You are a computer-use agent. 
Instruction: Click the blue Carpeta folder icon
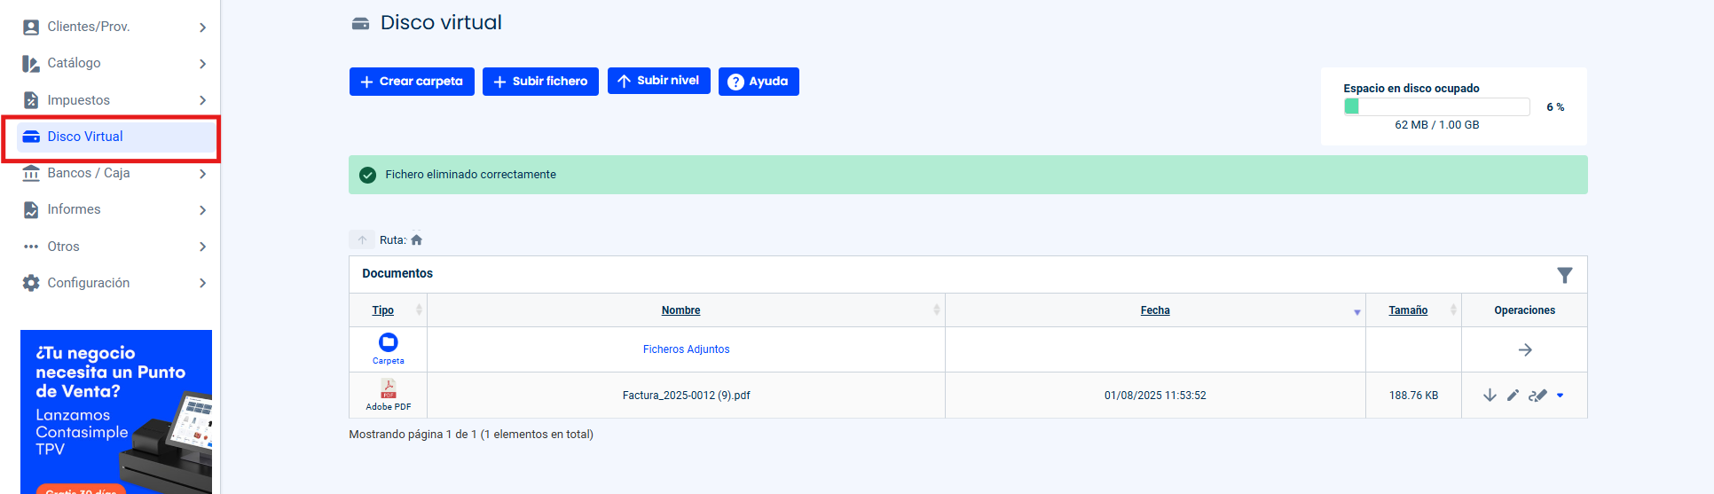388,342
